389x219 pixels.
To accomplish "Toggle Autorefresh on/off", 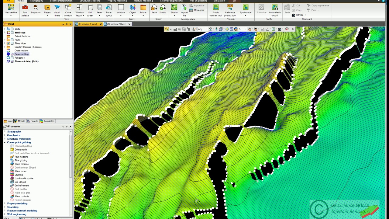I will 275,10.
